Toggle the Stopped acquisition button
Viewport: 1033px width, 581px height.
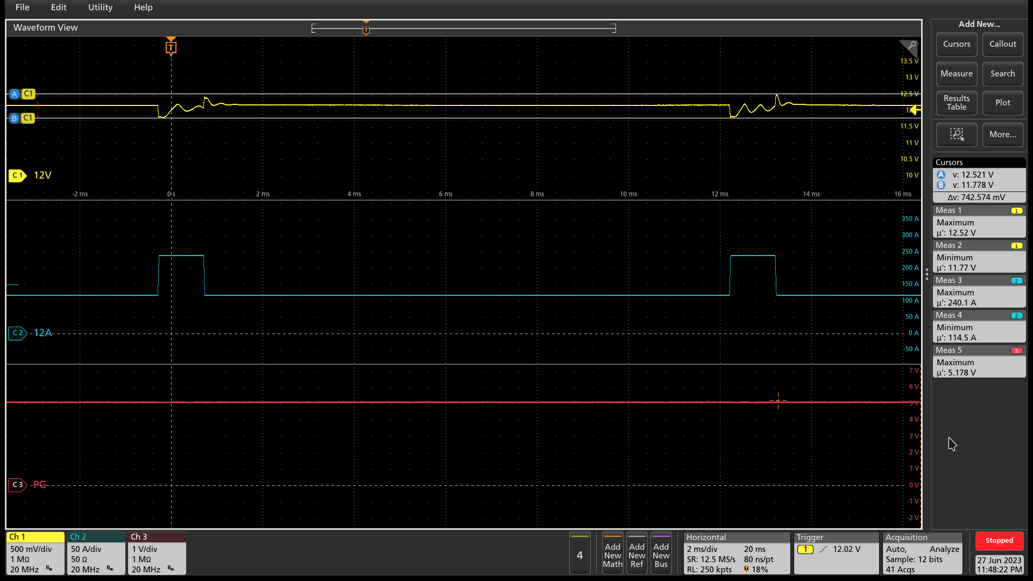click(999, 541)
